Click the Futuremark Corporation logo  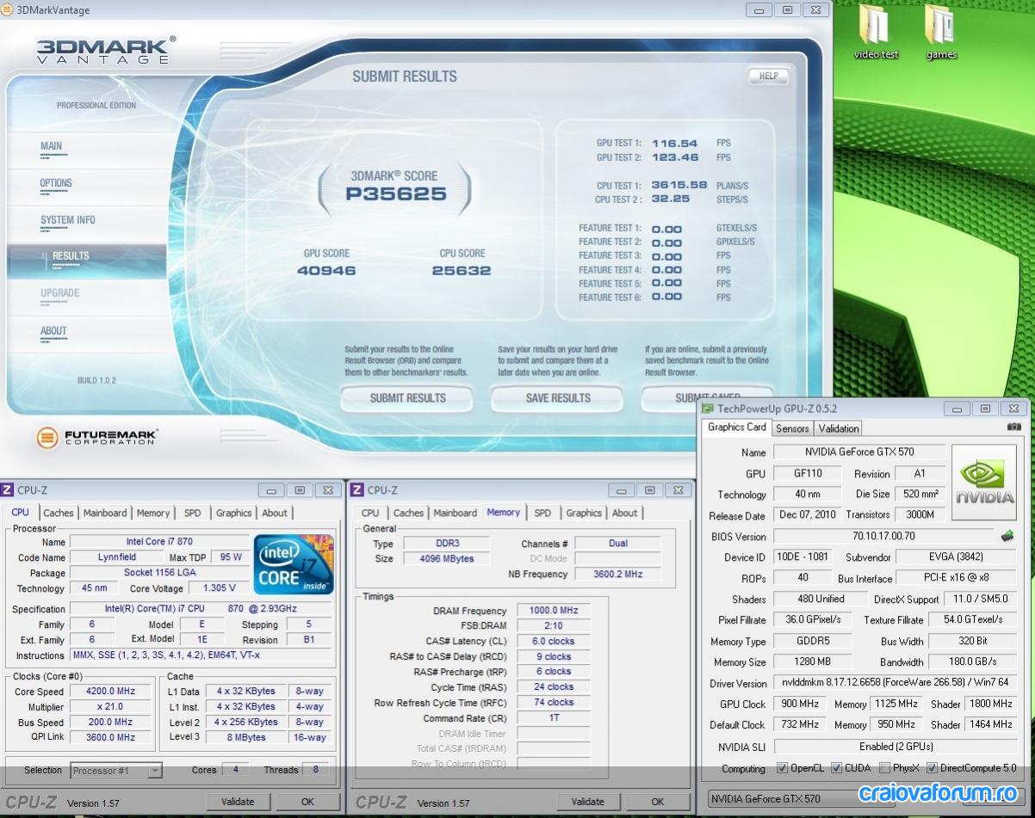point(97,438)
